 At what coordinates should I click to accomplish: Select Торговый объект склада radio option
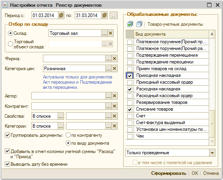[x=10, y=44]
